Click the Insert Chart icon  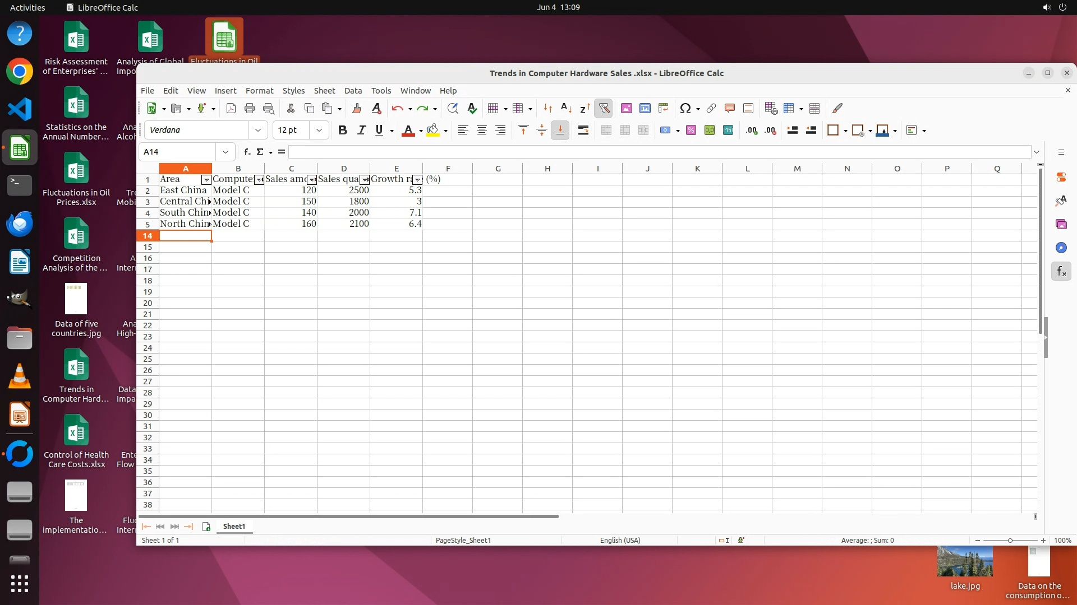click(645, 109)
